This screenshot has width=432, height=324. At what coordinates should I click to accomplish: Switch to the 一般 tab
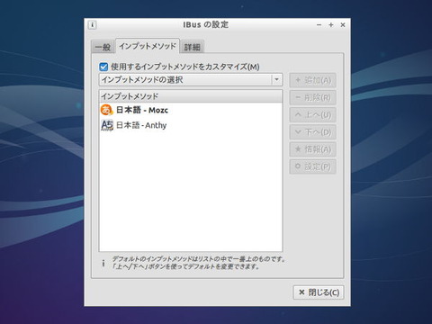click(x=103, y=47)
